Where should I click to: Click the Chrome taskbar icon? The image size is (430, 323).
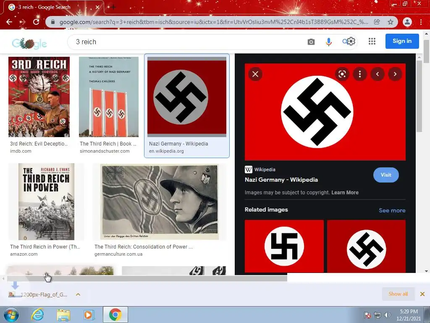[115, 315]
